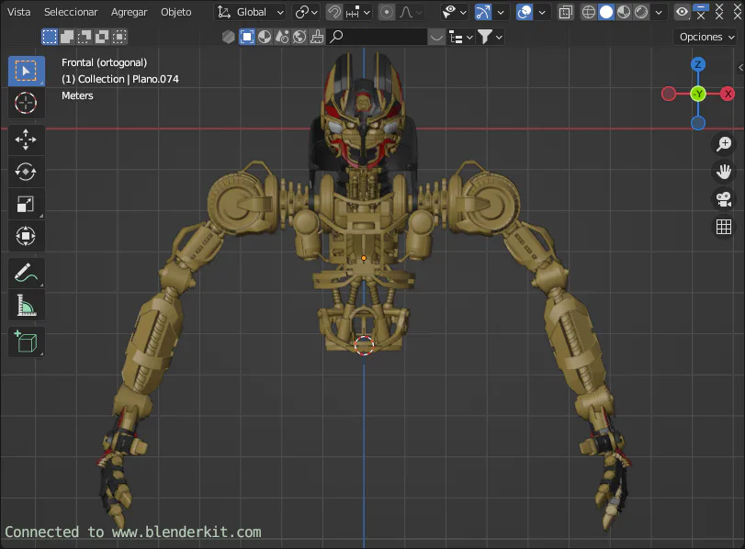Screen dimensions: 745x549
Task: Set selection mode to extend selection
Action: pos(67,37)
